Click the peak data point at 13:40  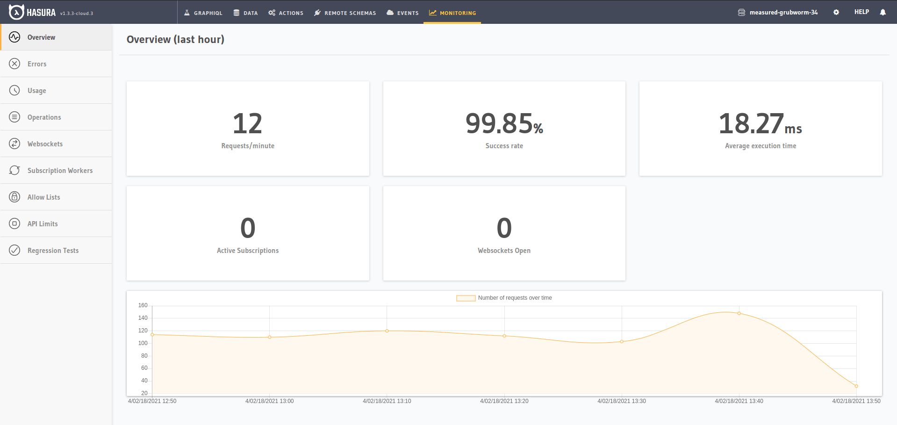(x=739, y=313)
